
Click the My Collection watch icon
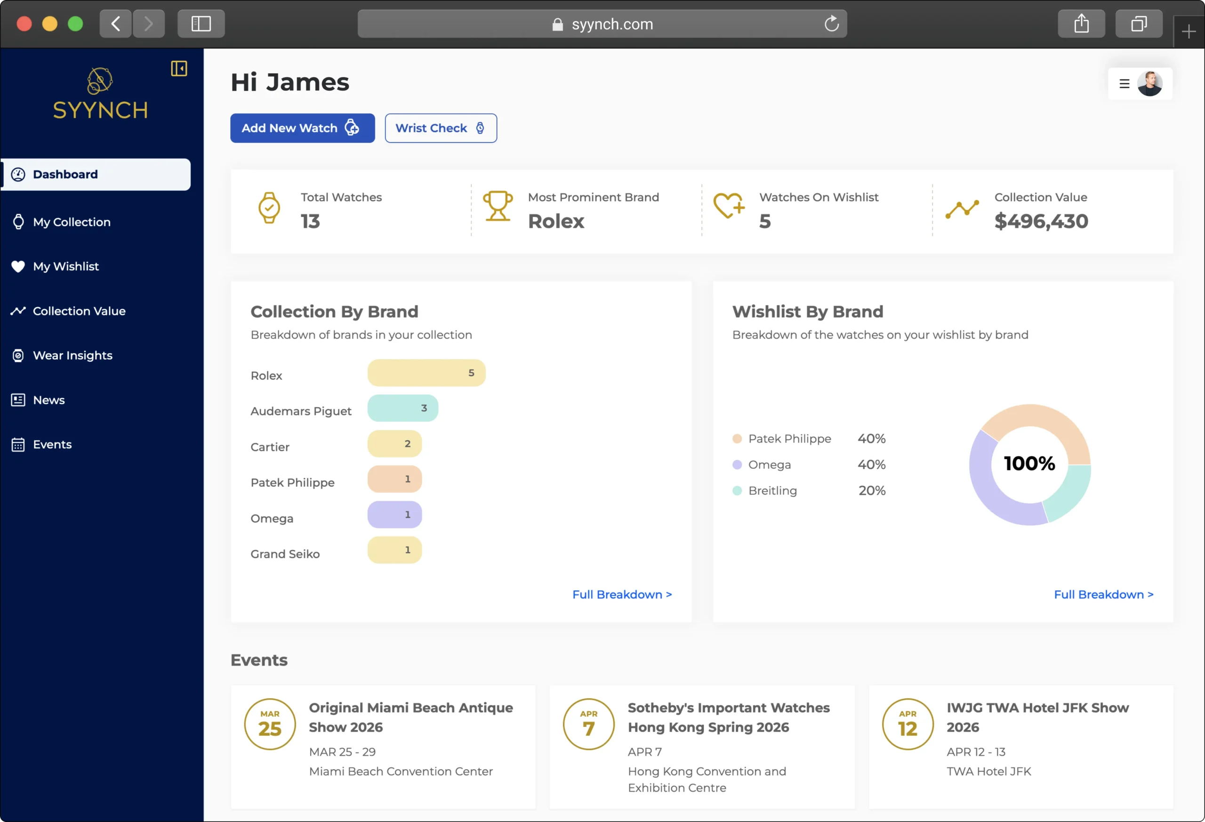18,222
